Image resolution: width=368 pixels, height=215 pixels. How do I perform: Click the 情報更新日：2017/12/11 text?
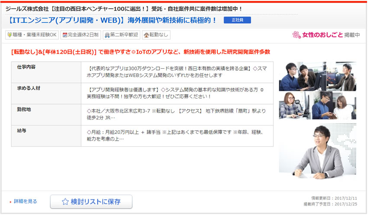coord(334,198)
